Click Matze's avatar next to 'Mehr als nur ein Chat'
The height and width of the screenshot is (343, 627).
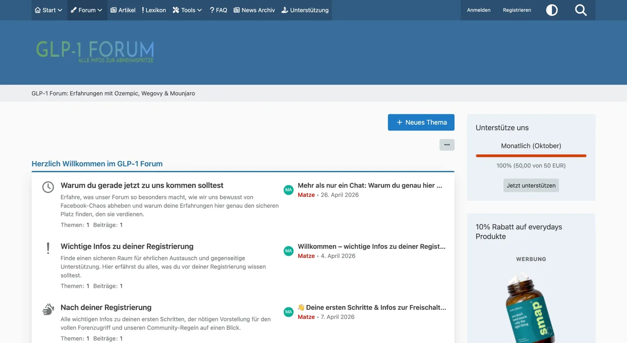(288, 190)
